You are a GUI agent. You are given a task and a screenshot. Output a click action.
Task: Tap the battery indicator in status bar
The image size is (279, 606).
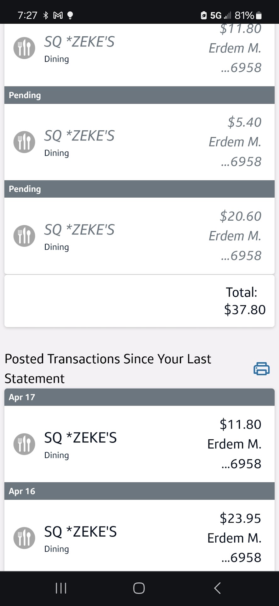[x=259, y=15]
